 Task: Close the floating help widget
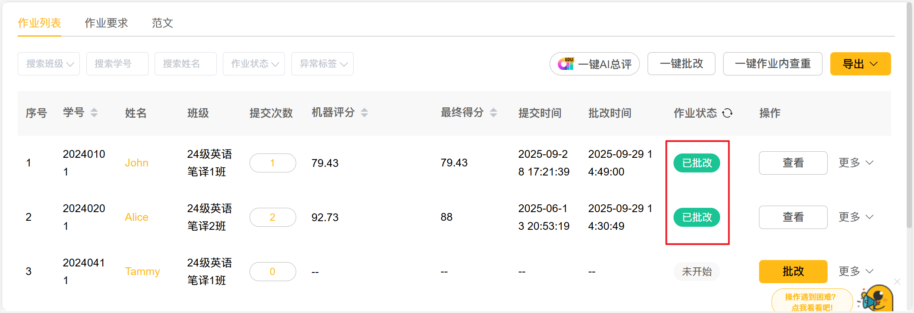[x=897, y=282]
